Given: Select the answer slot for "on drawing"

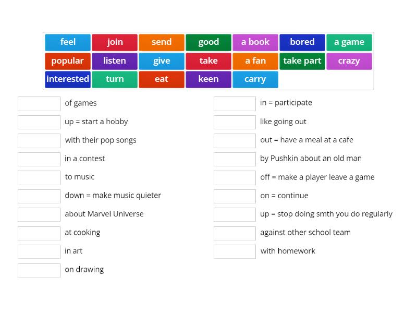Looking at the screenshot, I should click(x=39, y=270).
